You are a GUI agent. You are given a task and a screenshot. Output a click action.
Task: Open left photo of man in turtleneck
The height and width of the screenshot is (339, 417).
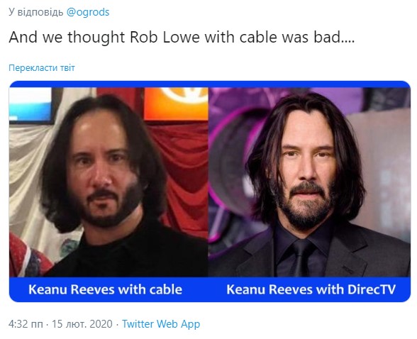click(109, 182)
